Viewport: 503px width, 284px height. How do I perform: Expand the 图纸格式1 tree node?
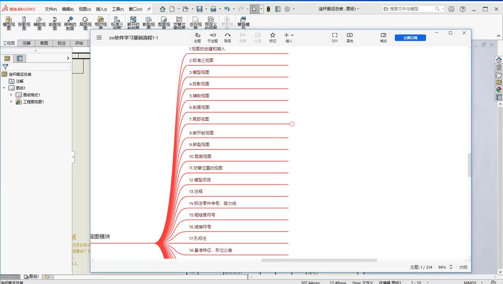pos(11,95)
